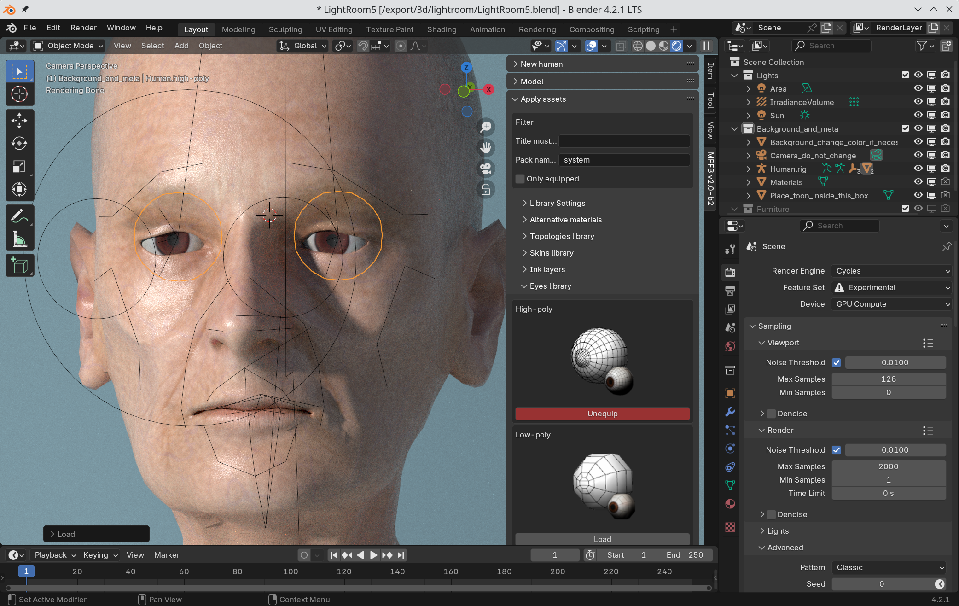Image resolution: width=959 pixels, height=606 pixels.
Task: Toggle Render Noise Threshold checkbox
Action: pos(837,450)
